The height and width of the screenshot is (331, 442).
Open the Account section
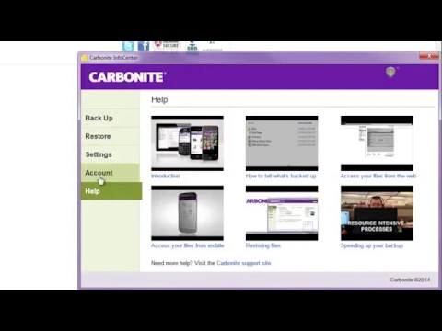click(110, 173)
